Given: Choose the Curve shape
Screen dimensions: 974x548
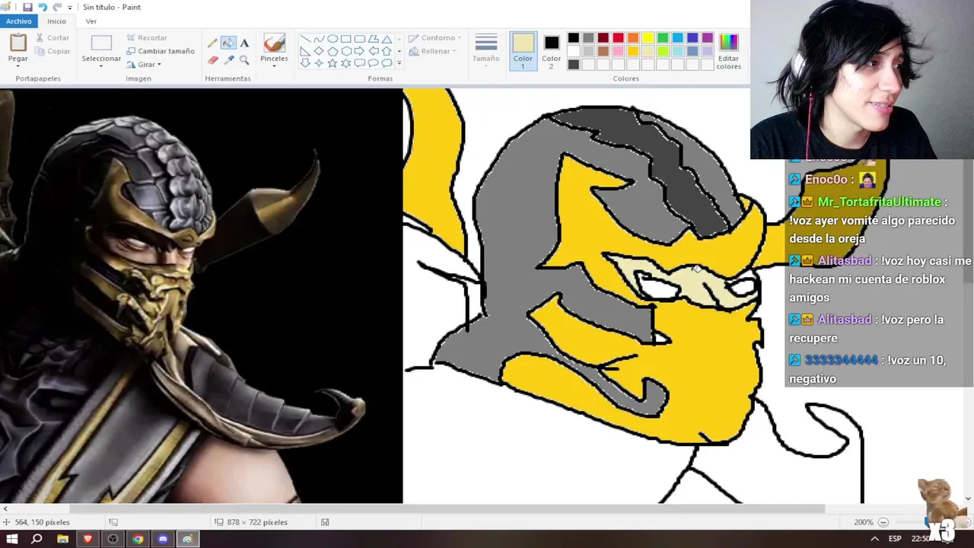Looking at the screenshot, I should (x=319, y=39).
